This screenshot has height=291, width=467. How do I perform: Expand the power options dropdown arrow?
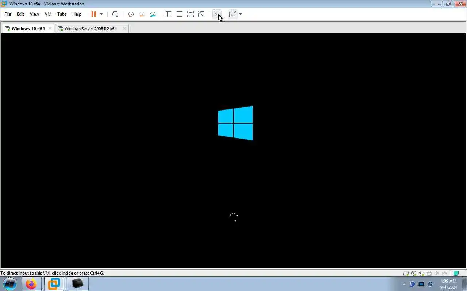[x=101, y=14]
